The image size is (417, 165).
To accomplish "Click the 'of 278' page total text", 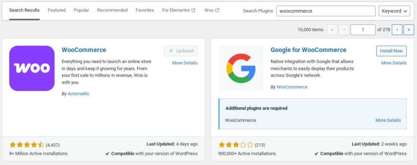I will click(384, 30).
